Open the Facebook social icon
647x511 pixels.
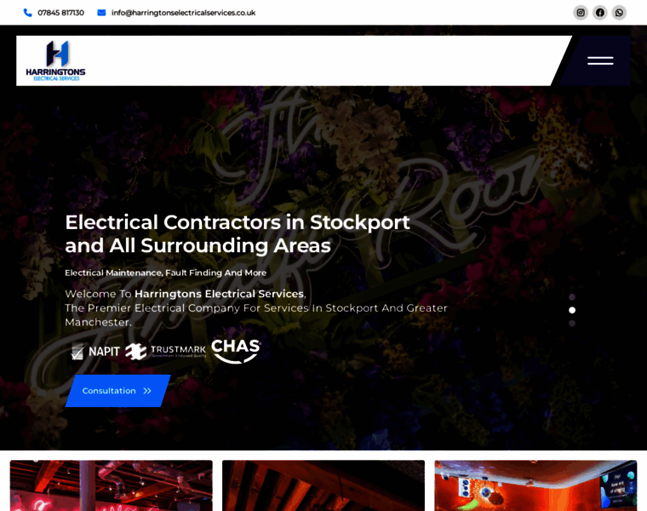[599, 13]
